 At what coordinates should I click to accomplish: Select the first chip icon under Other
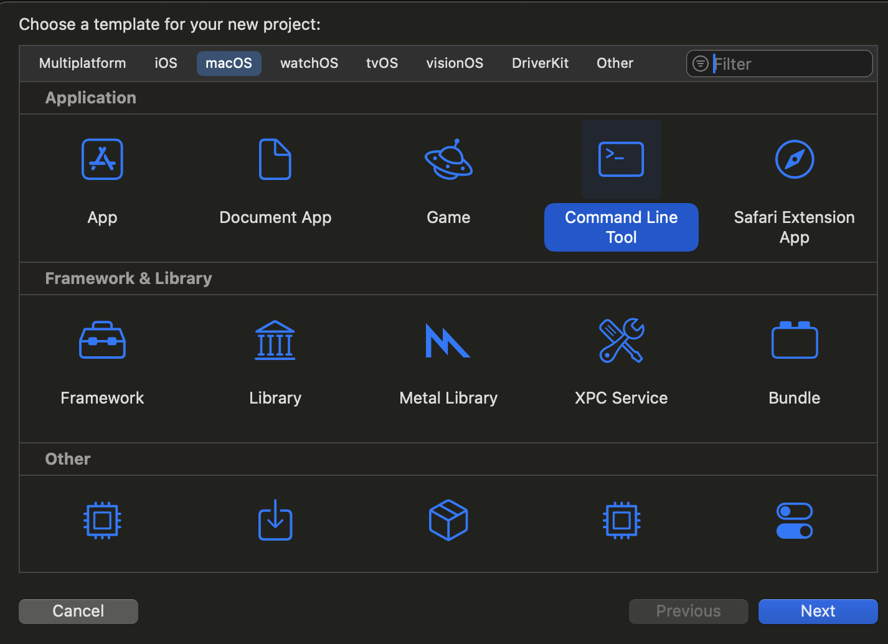102,521
